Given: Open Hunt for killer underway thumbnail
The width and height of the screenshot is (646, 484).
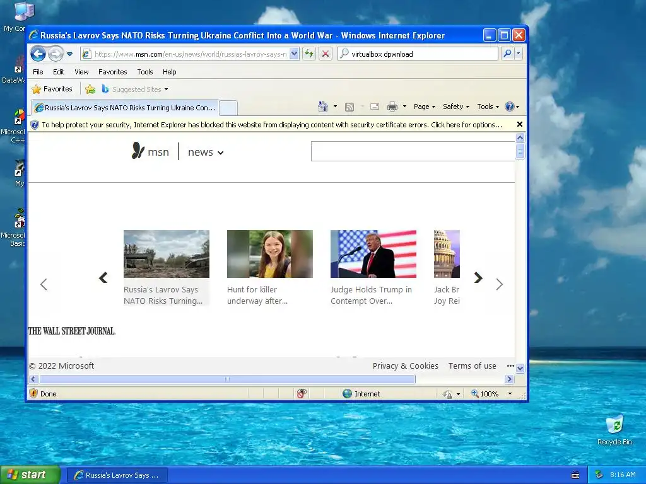Looking at the screenshot, I should [270, 254].
